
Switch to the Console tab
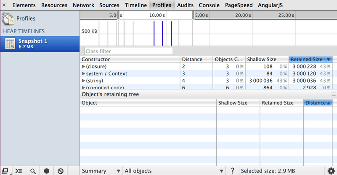click(209, 5)
